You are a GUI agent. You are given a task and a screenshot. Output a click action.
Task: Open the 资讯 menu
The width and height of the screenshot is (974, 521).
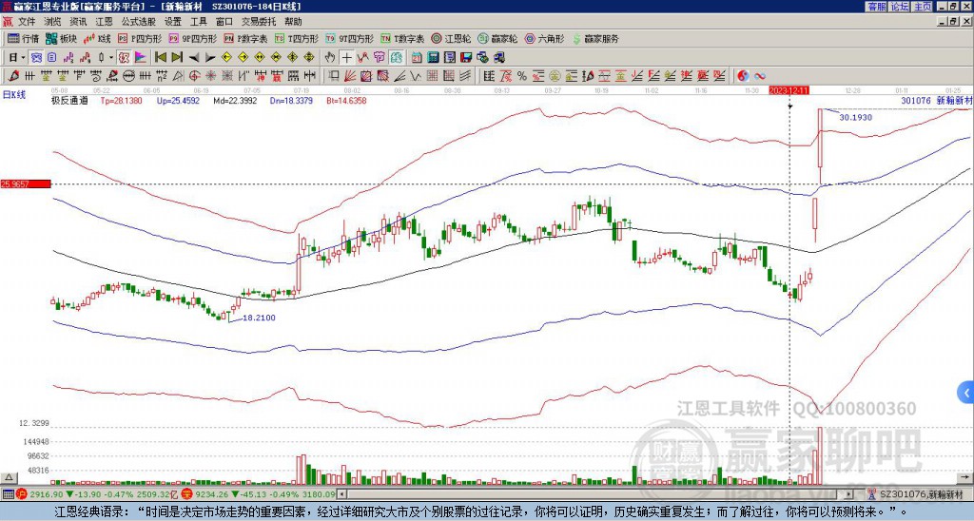click(78, 22)
